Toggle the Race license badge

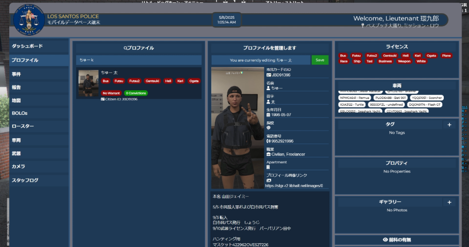click(x=344, y=61)
